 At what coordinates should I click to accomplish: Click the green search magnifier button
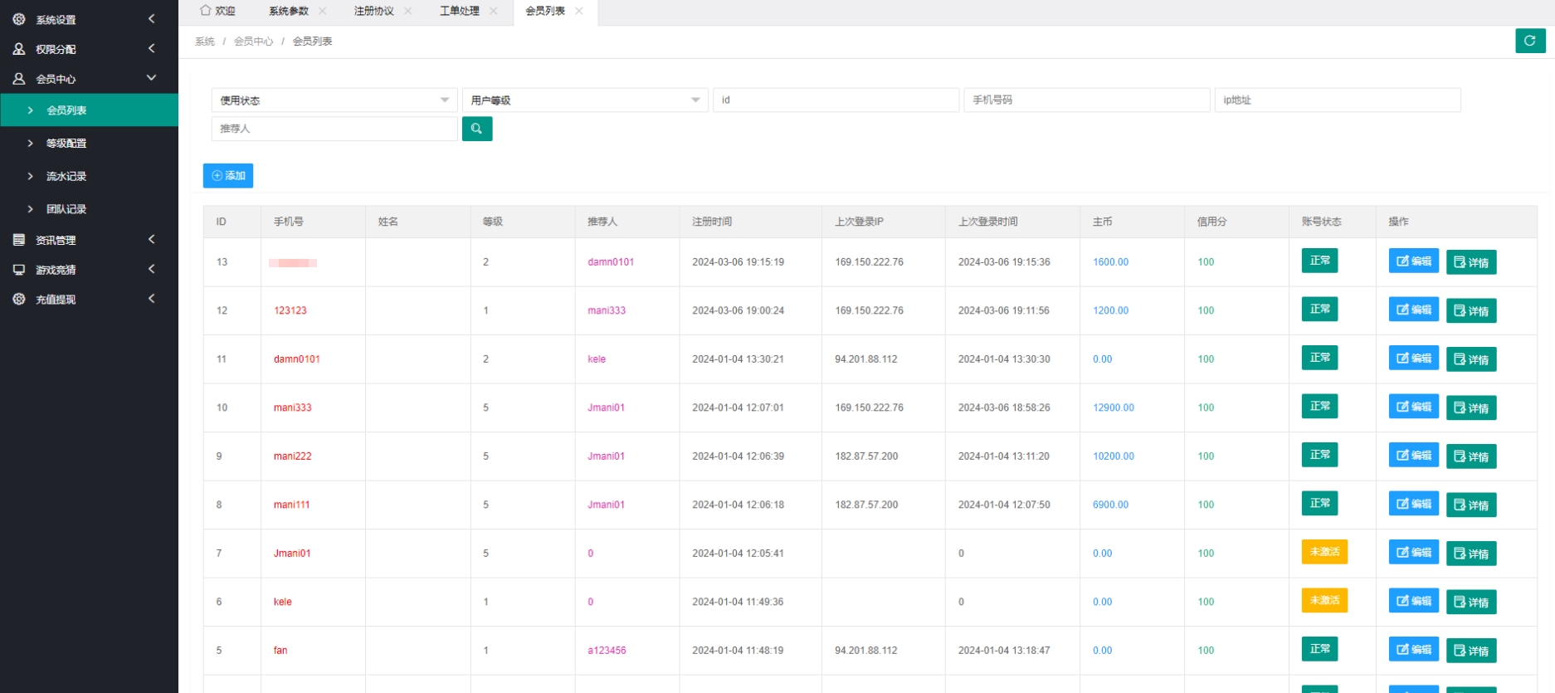click(x=476, y=129)
